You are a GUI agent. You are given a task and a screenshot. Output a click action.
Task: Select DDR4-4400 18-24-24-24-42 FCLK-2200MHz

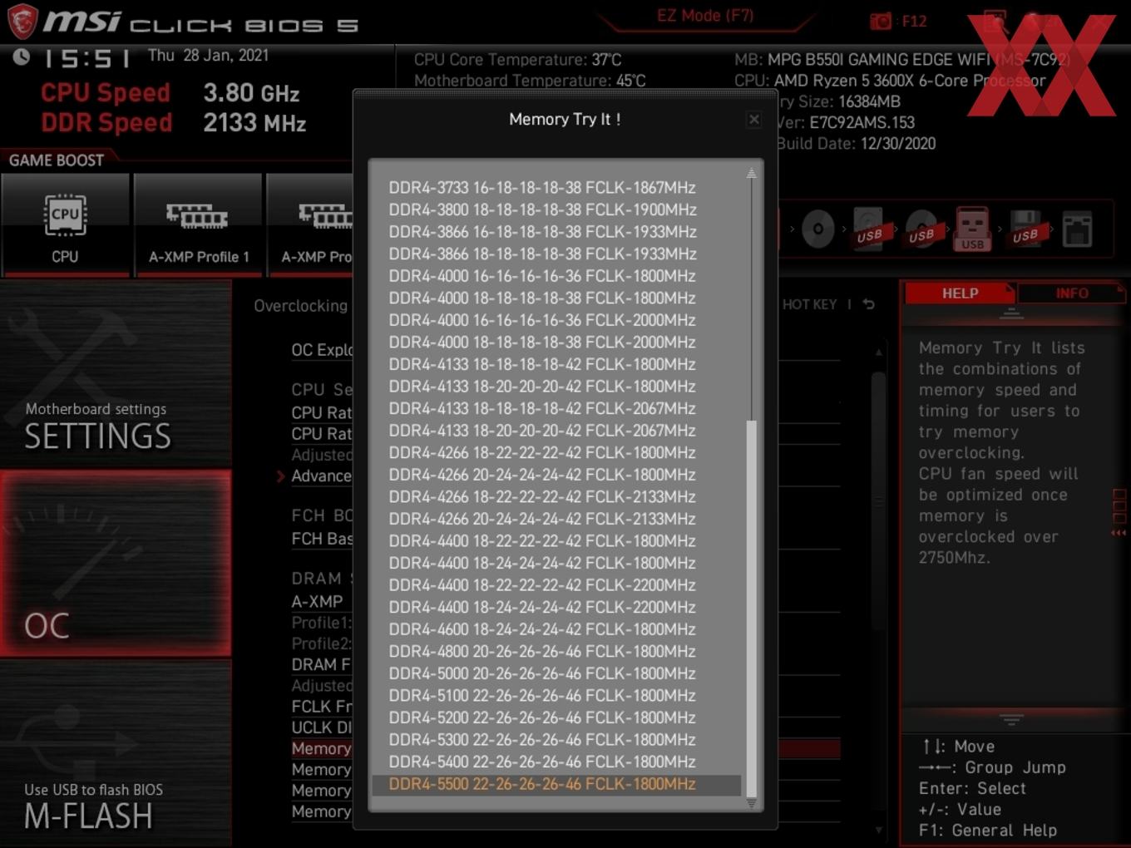[542, 607]
